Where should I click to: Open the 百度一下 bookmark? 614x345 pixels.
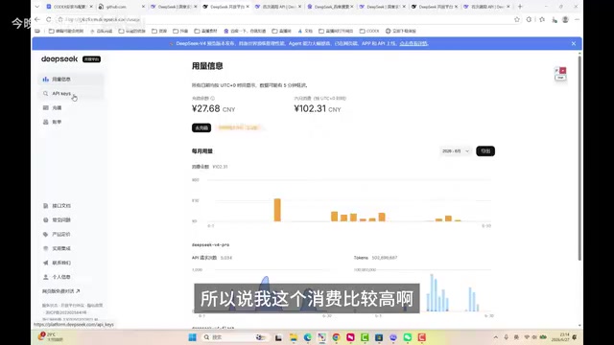[x=245, y=31]
